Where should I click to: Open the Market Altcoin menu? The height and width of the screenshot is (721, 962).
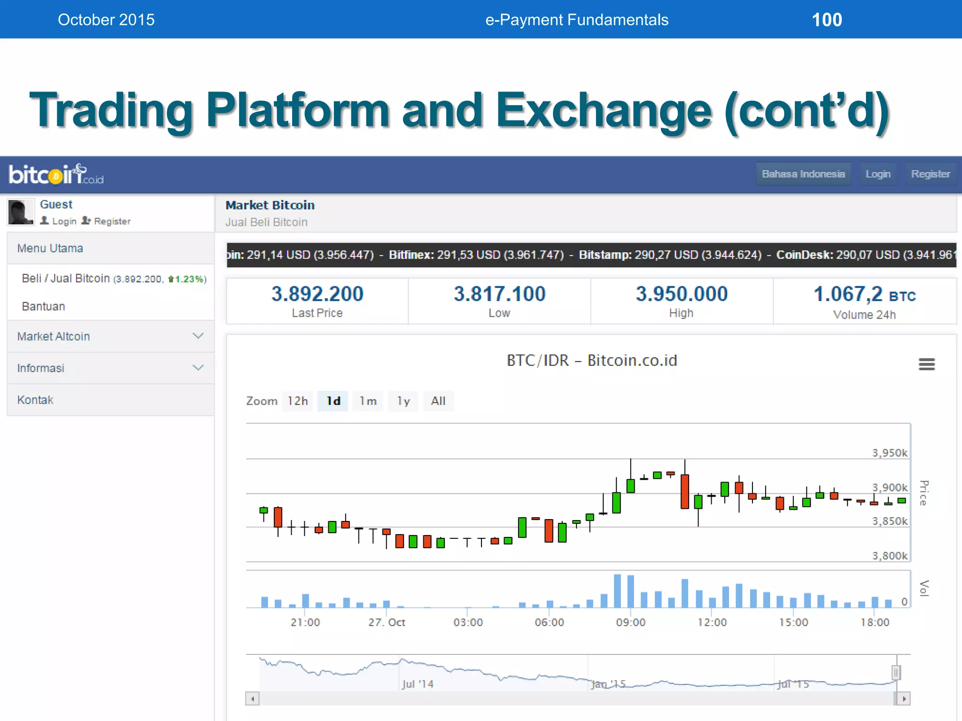pos(111,337)
